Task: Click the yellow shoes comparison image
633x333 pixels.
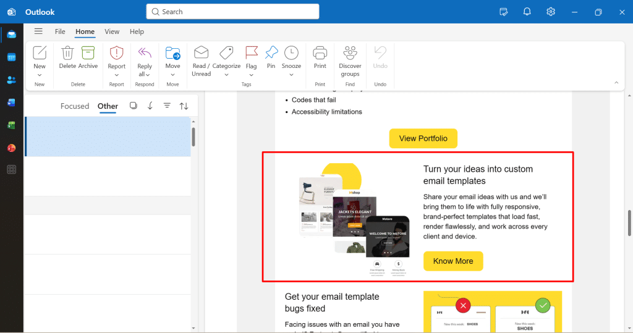Action: point(493,311)
